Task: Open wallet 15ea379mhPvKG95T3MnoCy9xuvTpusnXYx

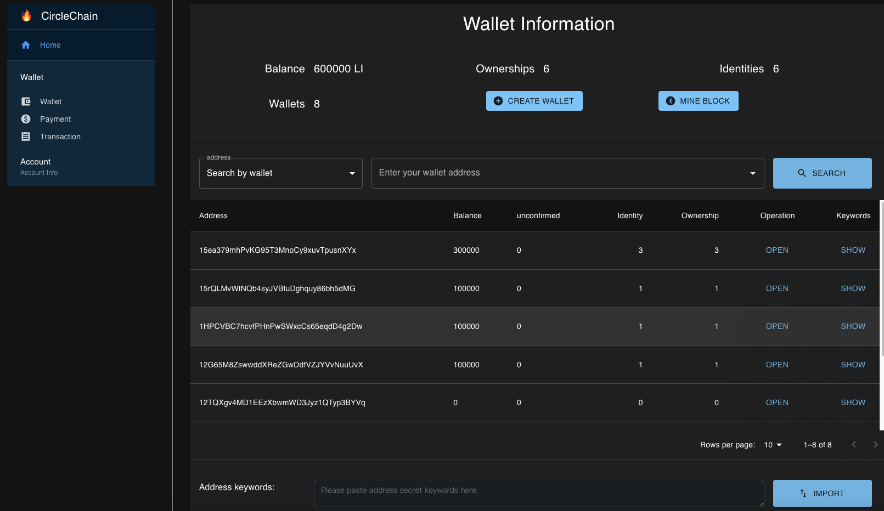Action: tap(776, 250)
